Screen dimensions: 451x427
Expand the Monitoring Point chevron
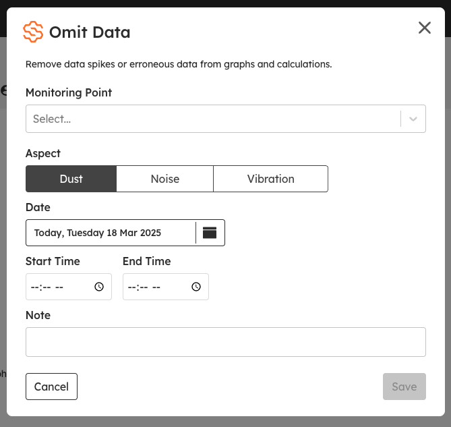point(413,119)
